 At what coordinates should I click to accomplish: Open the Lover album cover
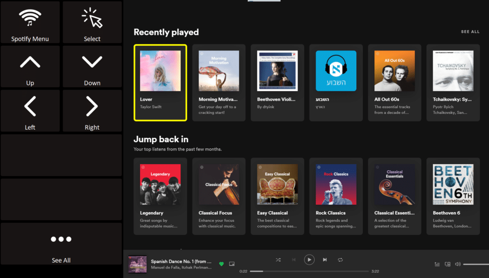pos(160,71)
